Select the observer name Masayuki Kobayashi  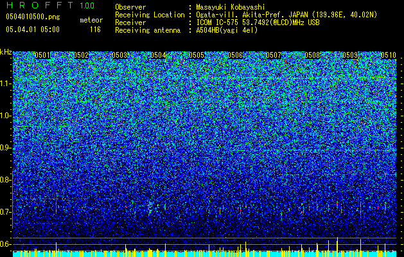(231, 7)
